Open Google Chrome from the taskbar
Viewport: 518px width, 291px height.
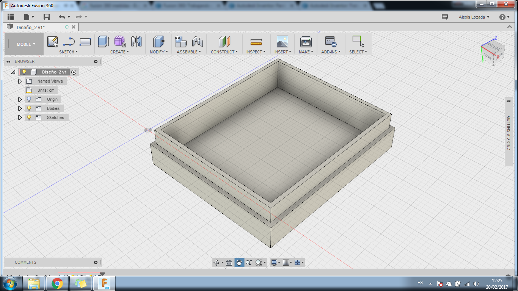[x=57, y=283]
